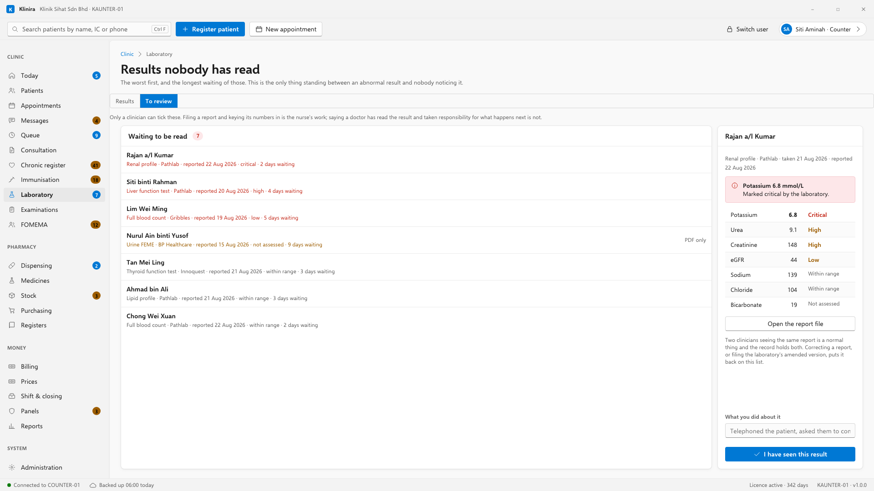Click the Today home icon in sidebar
The width and height of the screenshot is (874, 491).
tap(12, 75)
